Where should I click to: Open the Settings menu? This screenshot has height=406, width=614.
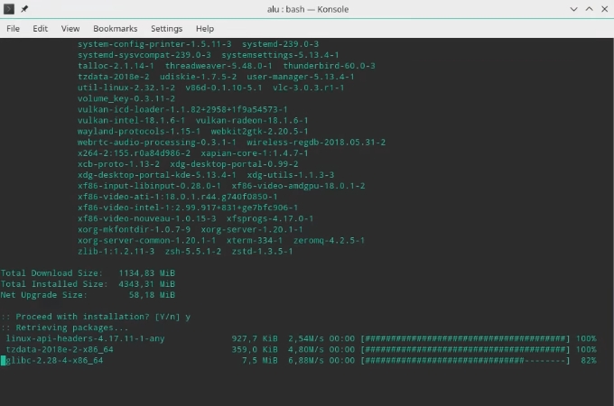pos(166,29)
